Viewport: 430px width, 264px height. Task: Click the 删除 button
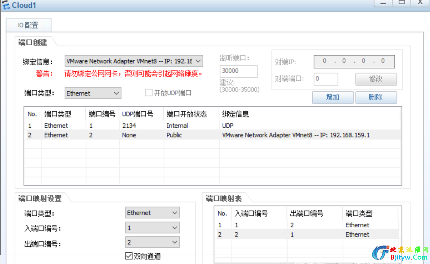pos(376,97)
